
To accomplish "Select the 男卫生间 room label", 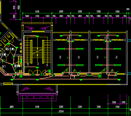I will coord(10,49).
